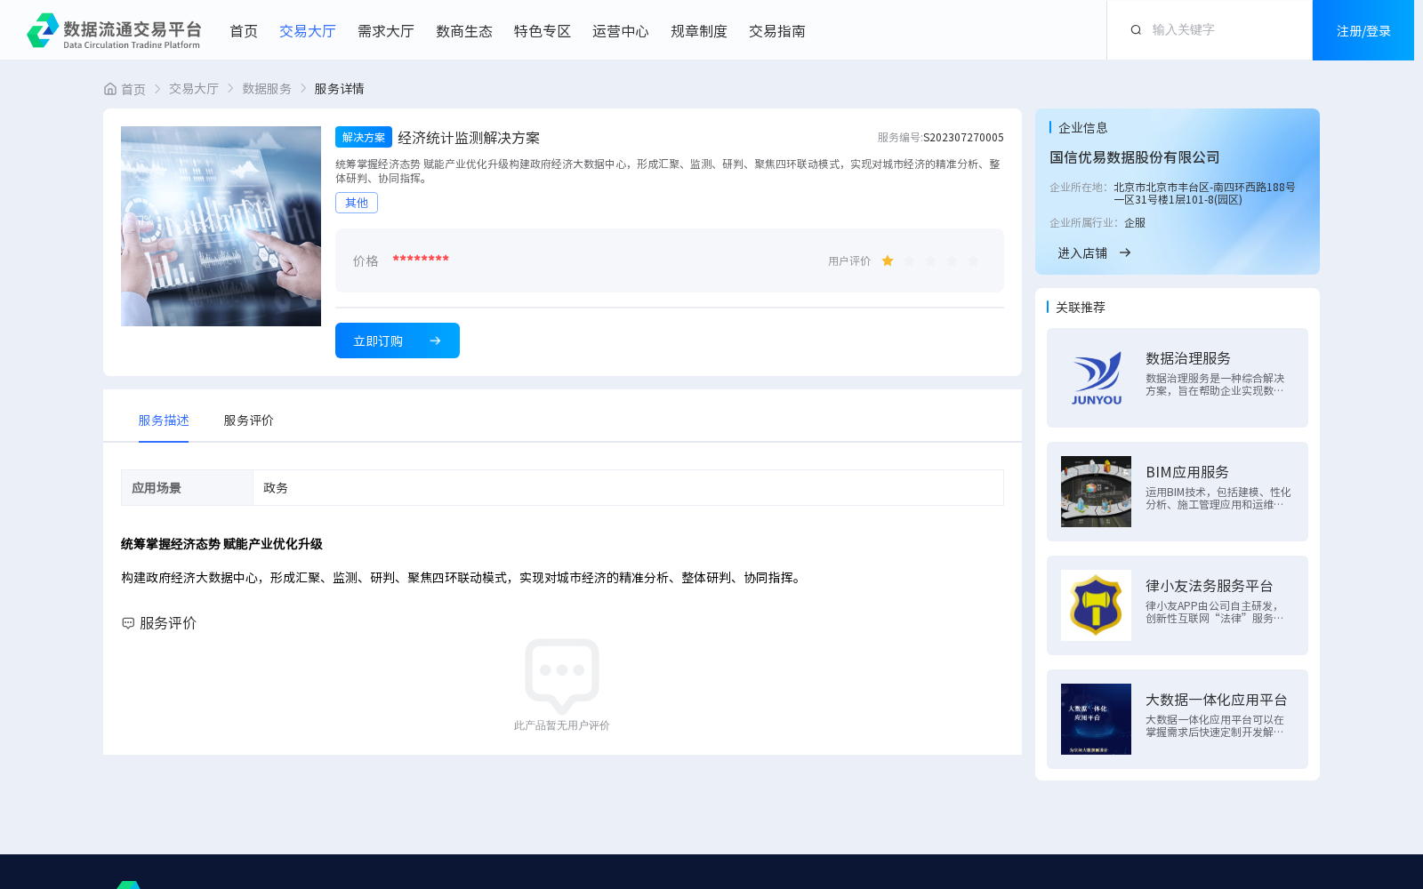Open the 大数据一体化应用平台 recommendation title
Screen dimensions: 1423x889
[x=1217, y=700]
